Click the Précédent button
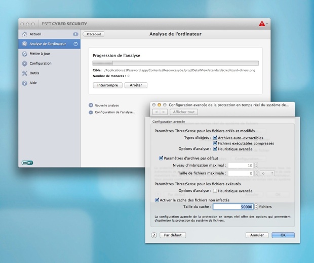Image resolution: width=314 pixels, height=263 pixels. click(94, 34)
